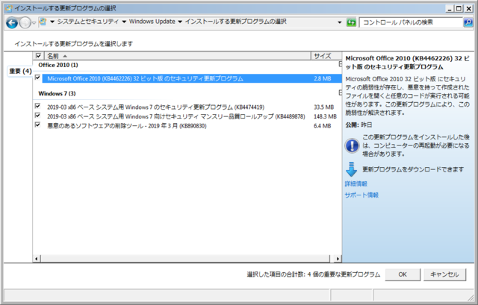Open dropdown after Windows Update breadcrumb
The height and width of the screenshot is (305, 478).
pyautogui.click(x=180, y=22)
